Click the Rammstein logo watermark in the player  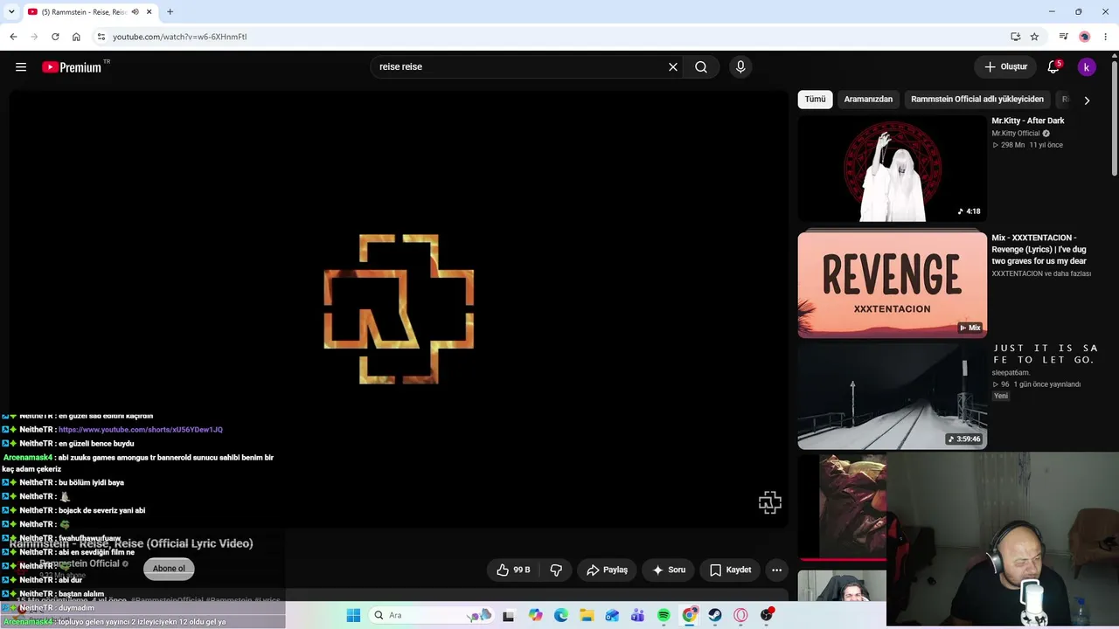tap(769, 502)
